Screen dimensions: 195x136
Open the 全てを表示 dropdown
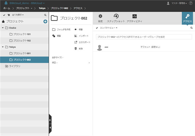click(18, 15)
